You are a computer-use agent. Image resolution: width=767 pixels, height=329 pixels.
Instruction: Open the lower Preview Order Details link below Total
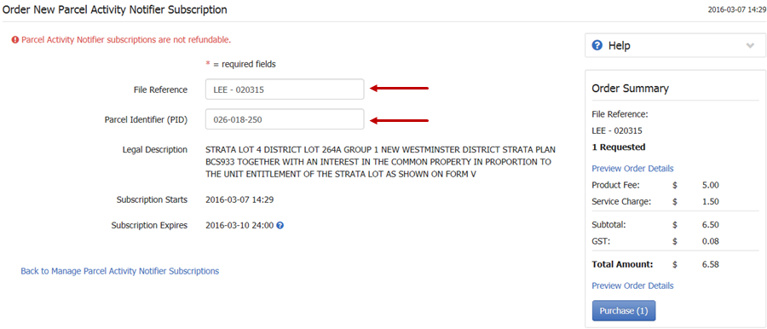(x=632, y=286)
